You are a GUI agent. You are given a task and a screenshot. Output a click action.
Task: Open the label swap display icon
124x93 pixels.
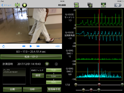coord(76,5)
